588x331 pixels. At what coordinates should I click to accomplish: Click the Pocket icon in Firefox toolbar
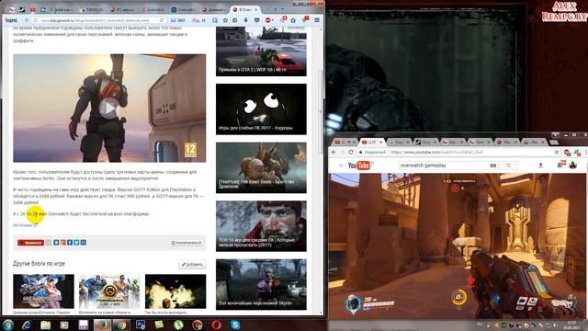coord(257,20)
